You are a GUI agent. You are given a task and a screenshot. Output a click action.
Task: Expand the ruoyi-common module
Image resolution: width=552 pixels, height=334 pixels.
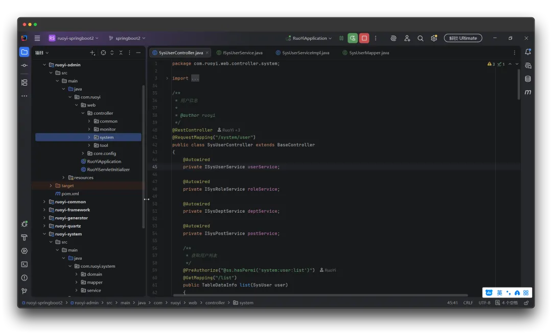point(44,202)
